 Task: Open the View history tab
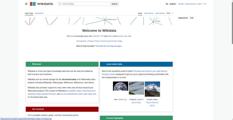(160, 13)
